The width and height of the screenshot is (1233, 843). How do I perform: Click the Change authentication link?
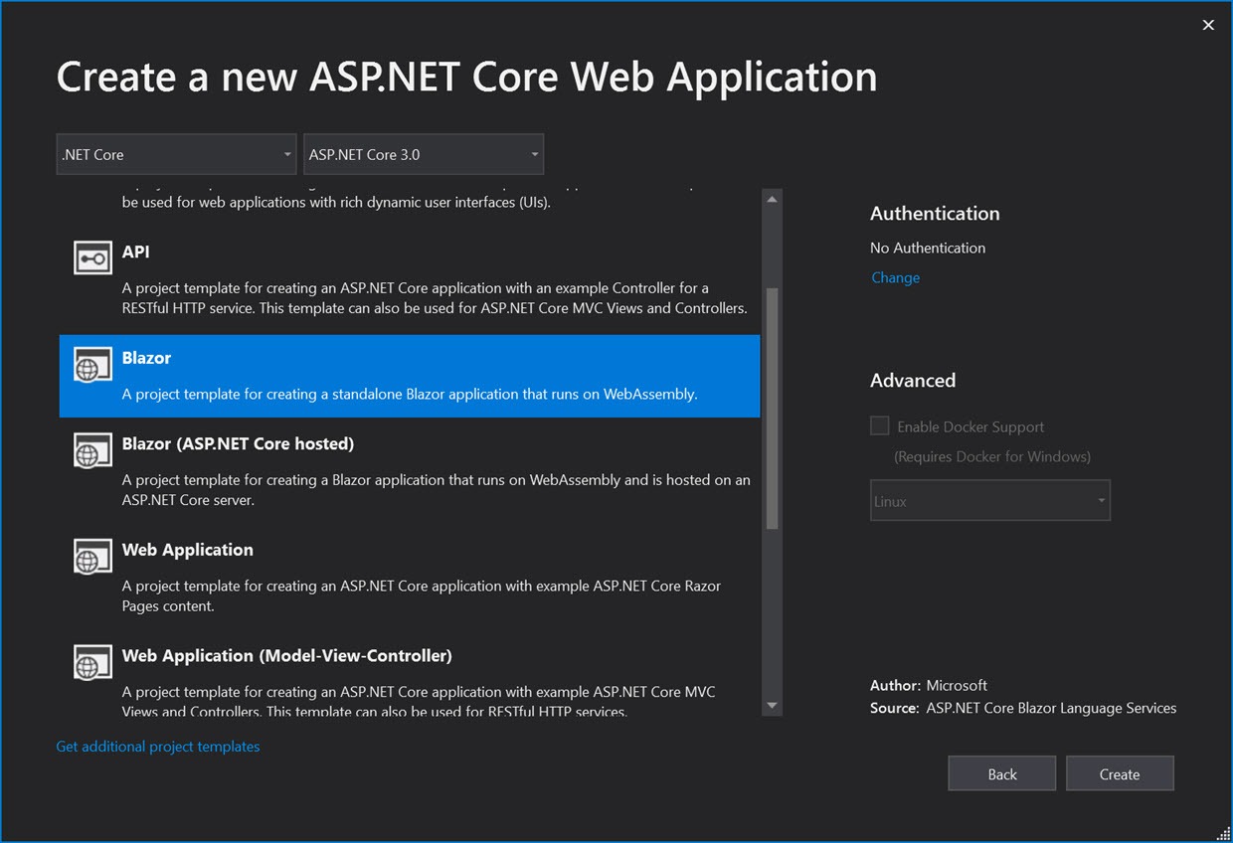pyautogui.click(x=895, y=277)
